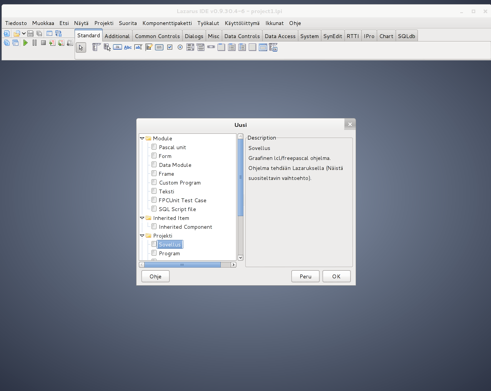Select the TEdit component icon
This screenshot has width=491, height=391.
(x=138, y=47)
